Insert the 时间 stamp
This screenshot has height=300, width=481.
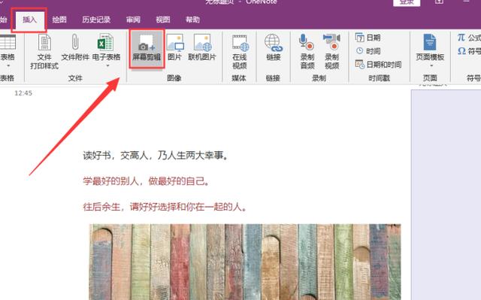368,51
